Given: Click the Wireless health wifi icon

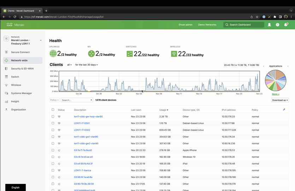Looking at the screenshot, I should [174, 54].
